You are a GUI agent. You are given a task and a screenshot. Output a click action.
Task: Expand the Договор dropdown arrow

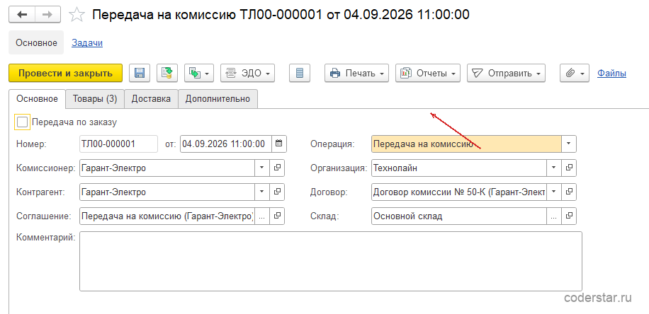554,192
